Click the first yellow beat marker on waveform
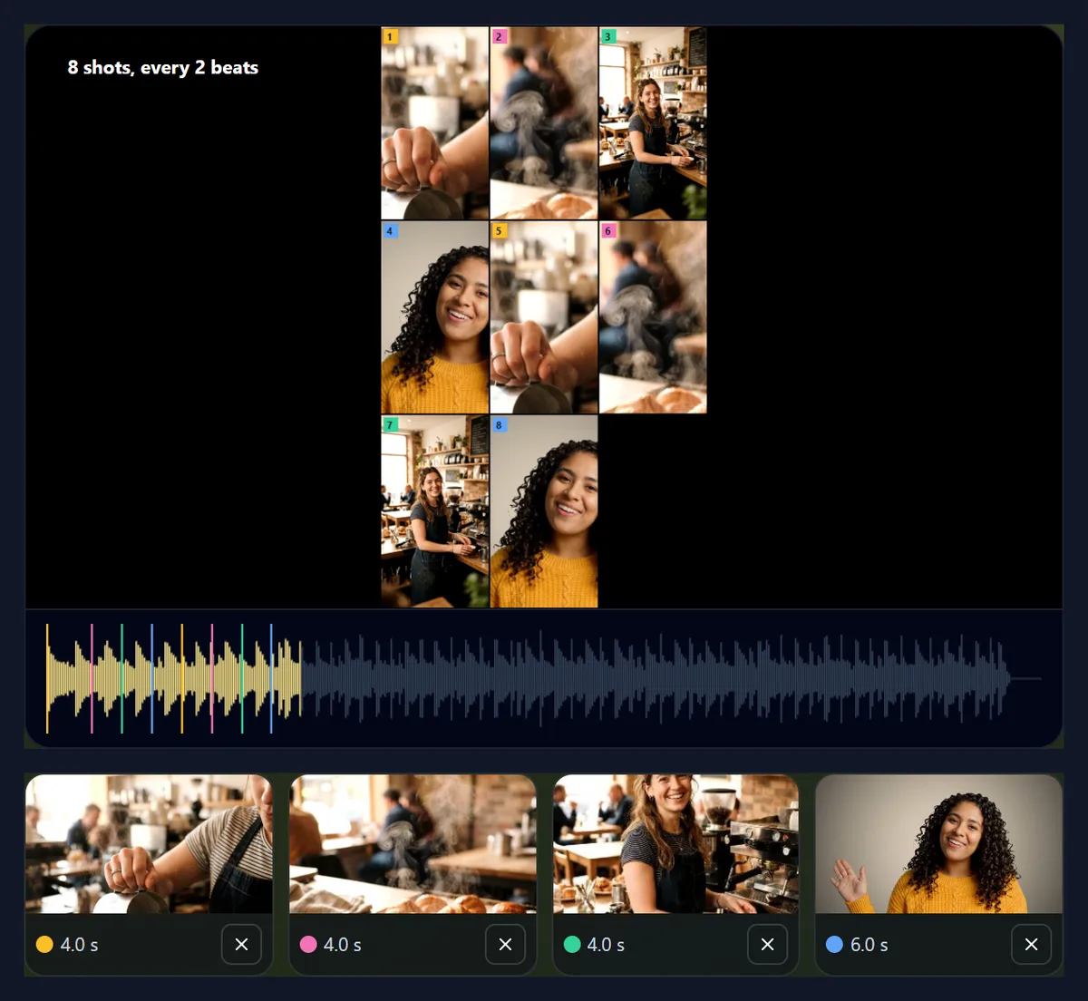This screenshot has width=1088, height=1001. coord(47,678)
